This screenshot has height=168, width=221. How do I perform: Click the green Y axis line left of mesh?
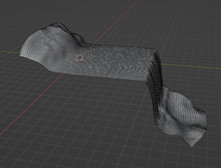[8, 52]
